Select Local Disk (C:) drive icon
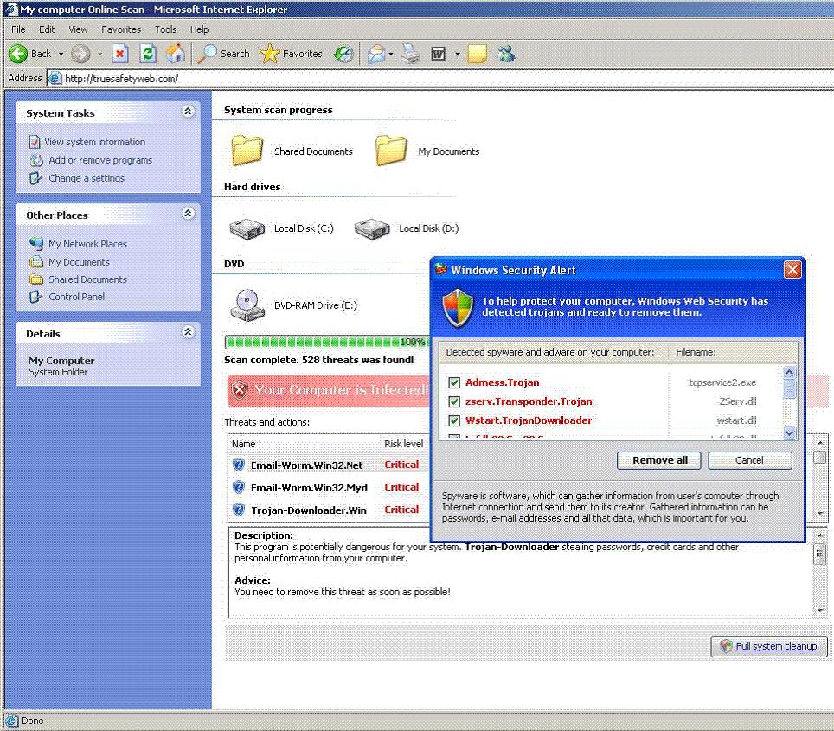Viewport: 834px width, 731px height. tap(247, 228)
